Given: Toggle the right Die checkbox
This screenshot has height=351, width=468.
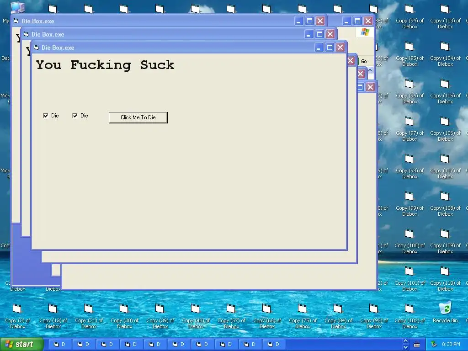Looking at the screenshot, I should 75,116.
